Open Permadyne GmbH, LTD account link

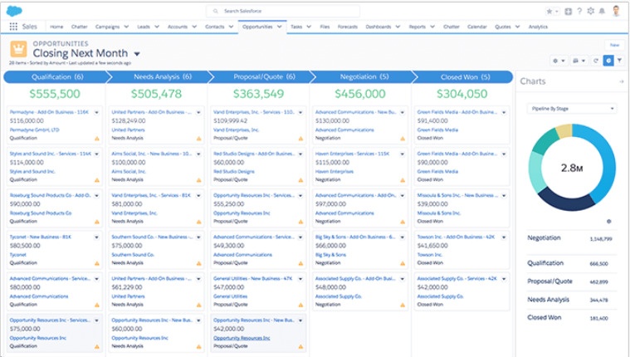click(x=35, y=130)
